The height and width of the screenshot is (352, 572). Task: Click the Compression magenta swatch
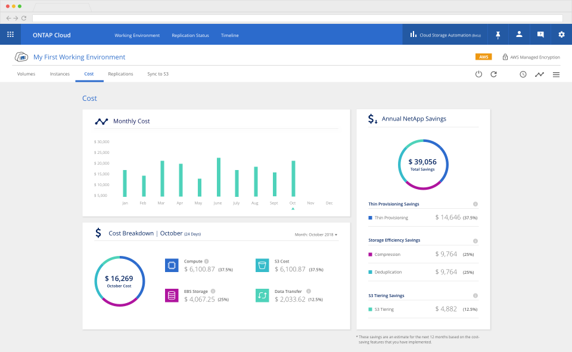point(370,255)
